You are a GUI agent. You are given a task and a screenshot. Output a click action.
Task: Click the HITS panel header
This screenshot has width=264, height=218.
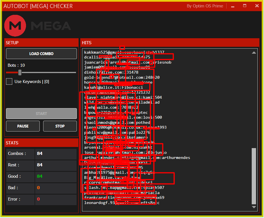170,43
